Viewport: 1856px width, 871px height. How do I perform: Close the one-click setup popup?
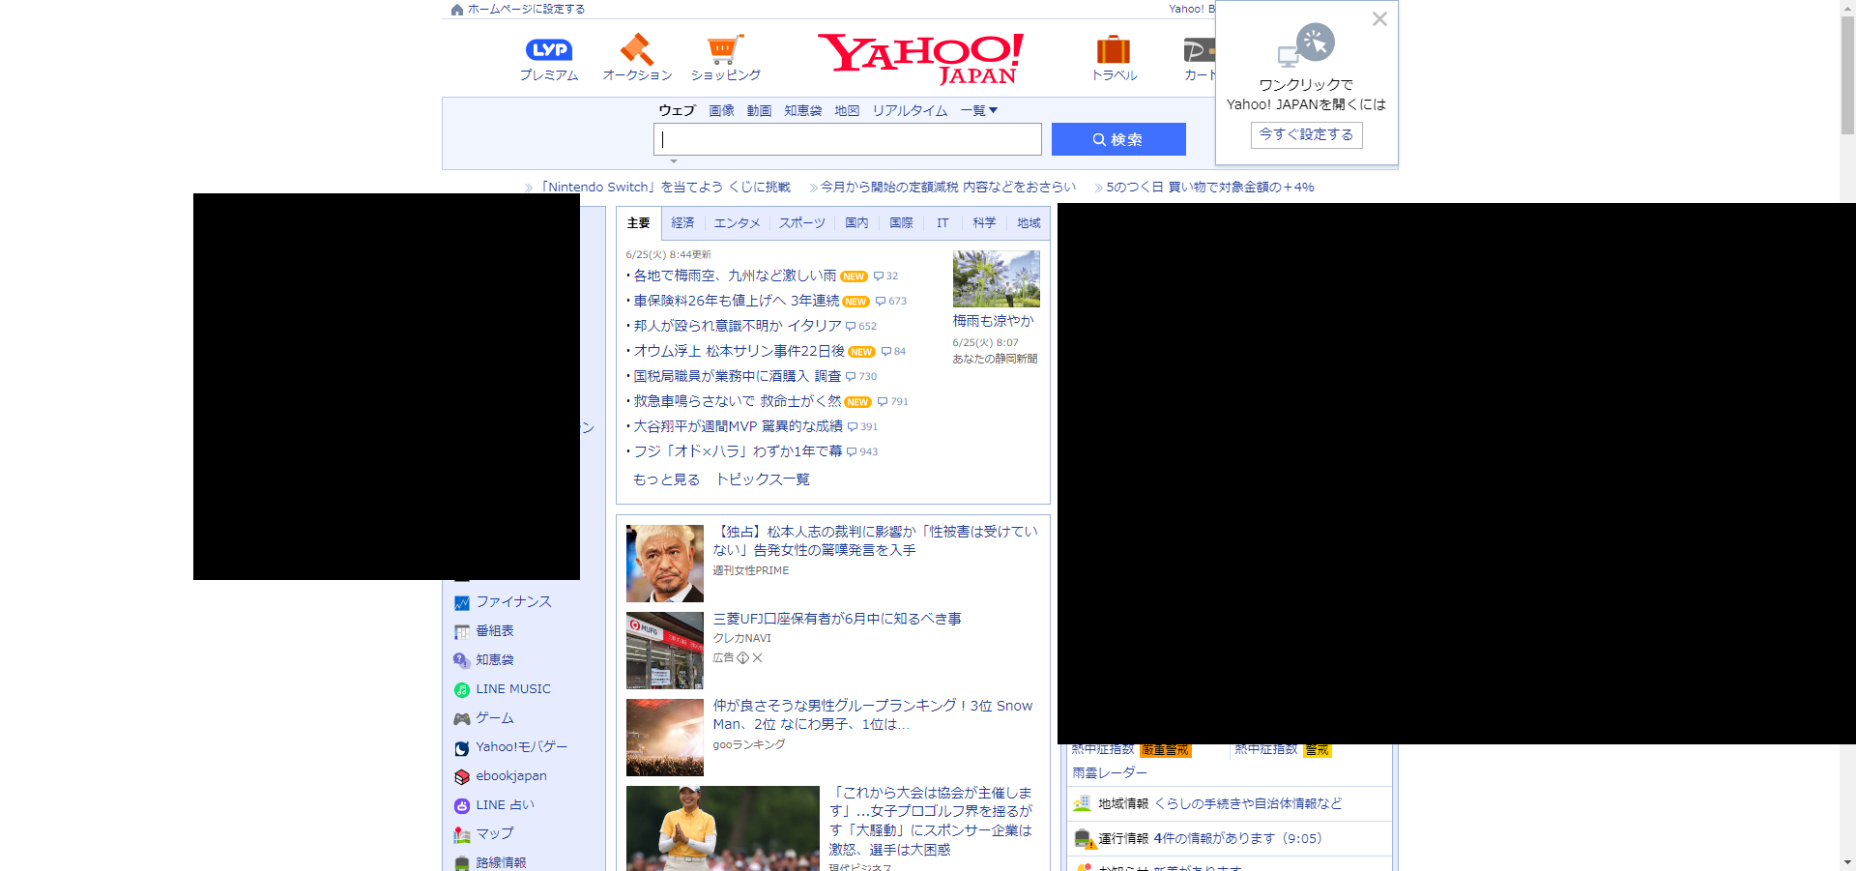point(1379,19)
